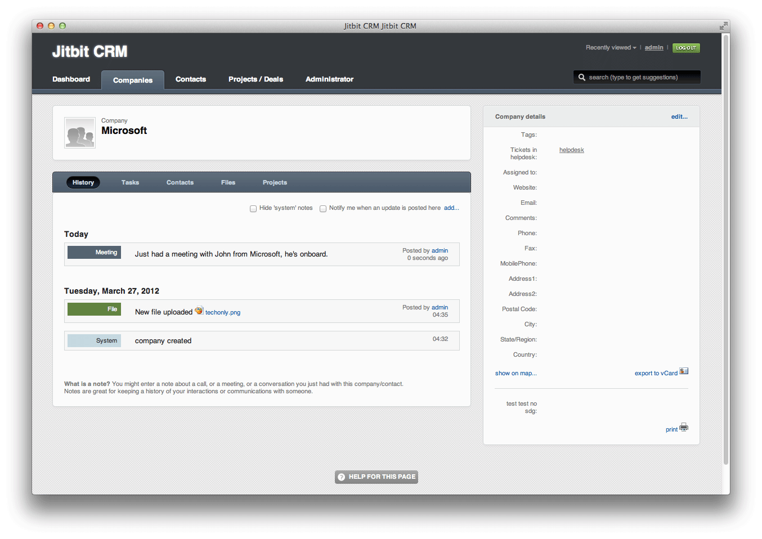Image resolution: width=762 pixels, height=539 pixels.
Task: Click add... note link
Action: tap(451, 208)
